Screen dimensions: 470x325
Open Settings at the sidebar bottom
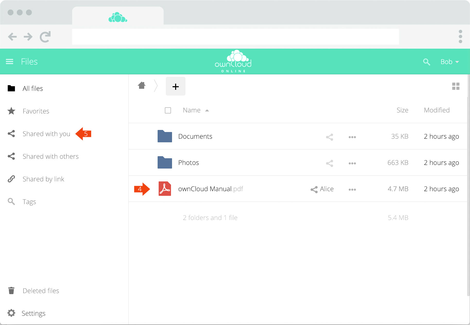[x=33, y=313]
